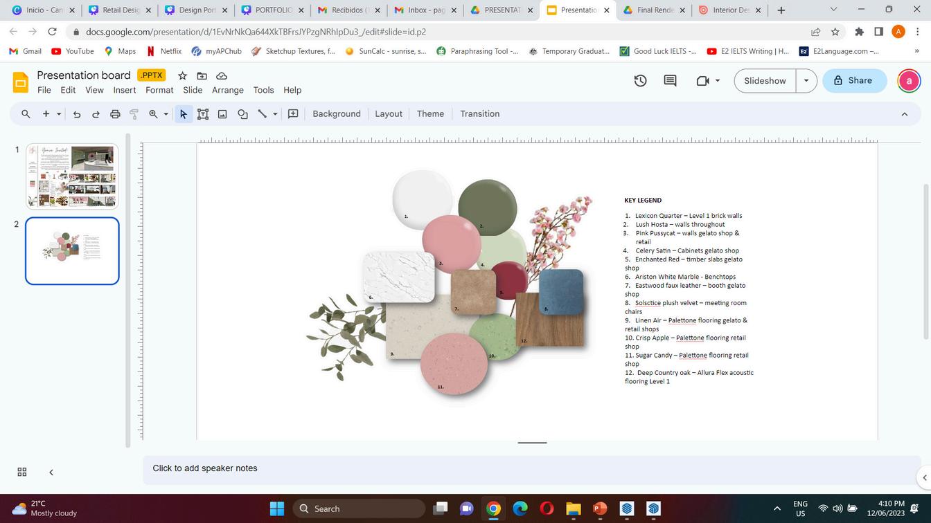Image resolution: width=931 pixels, height=523 pixels.
Task: Go to the Google Slides home logo
Action: click(x=21, y=83)
